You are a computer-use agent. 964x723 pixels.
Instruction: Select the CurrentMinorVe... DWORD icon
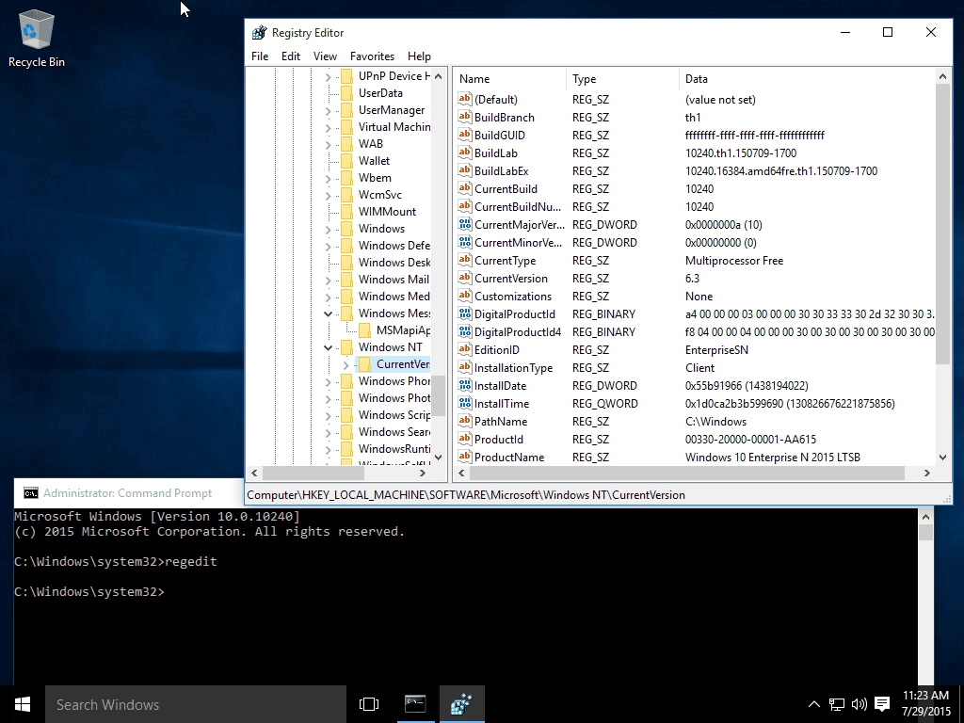coord(465,242)
